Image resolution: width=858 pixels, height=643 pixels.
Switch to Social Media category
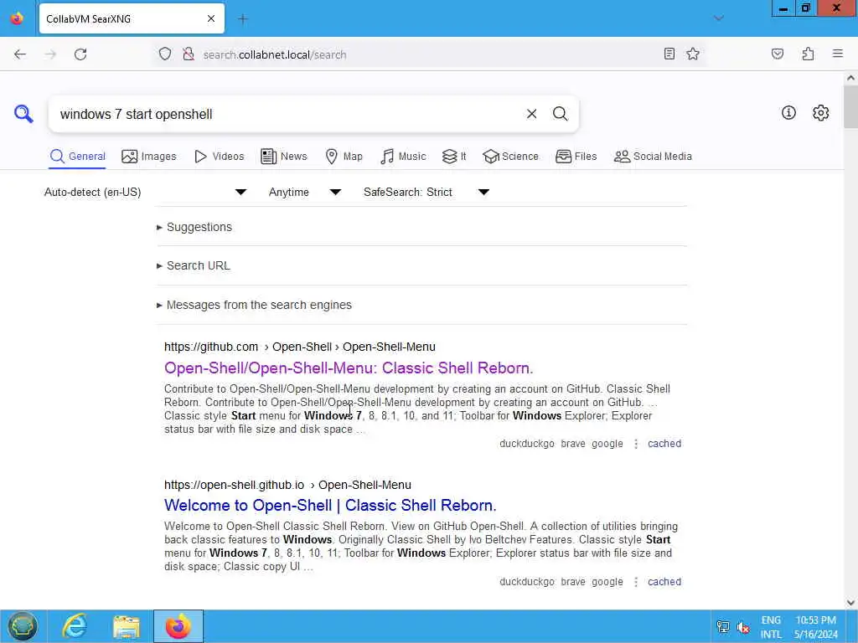pyautogui.click(x=653, y=157)
